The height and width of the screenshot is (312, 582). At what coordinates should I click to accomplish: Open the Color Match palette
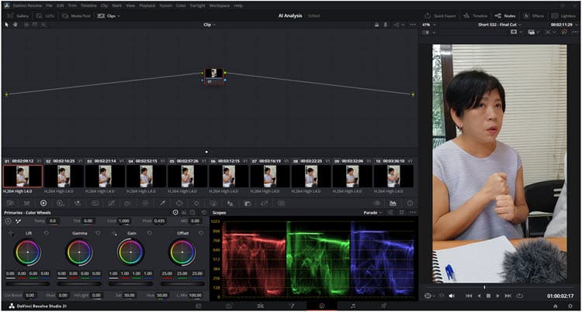tap(26, 203)
